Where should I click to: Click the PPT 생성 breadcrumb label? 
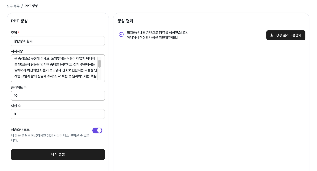30,5
